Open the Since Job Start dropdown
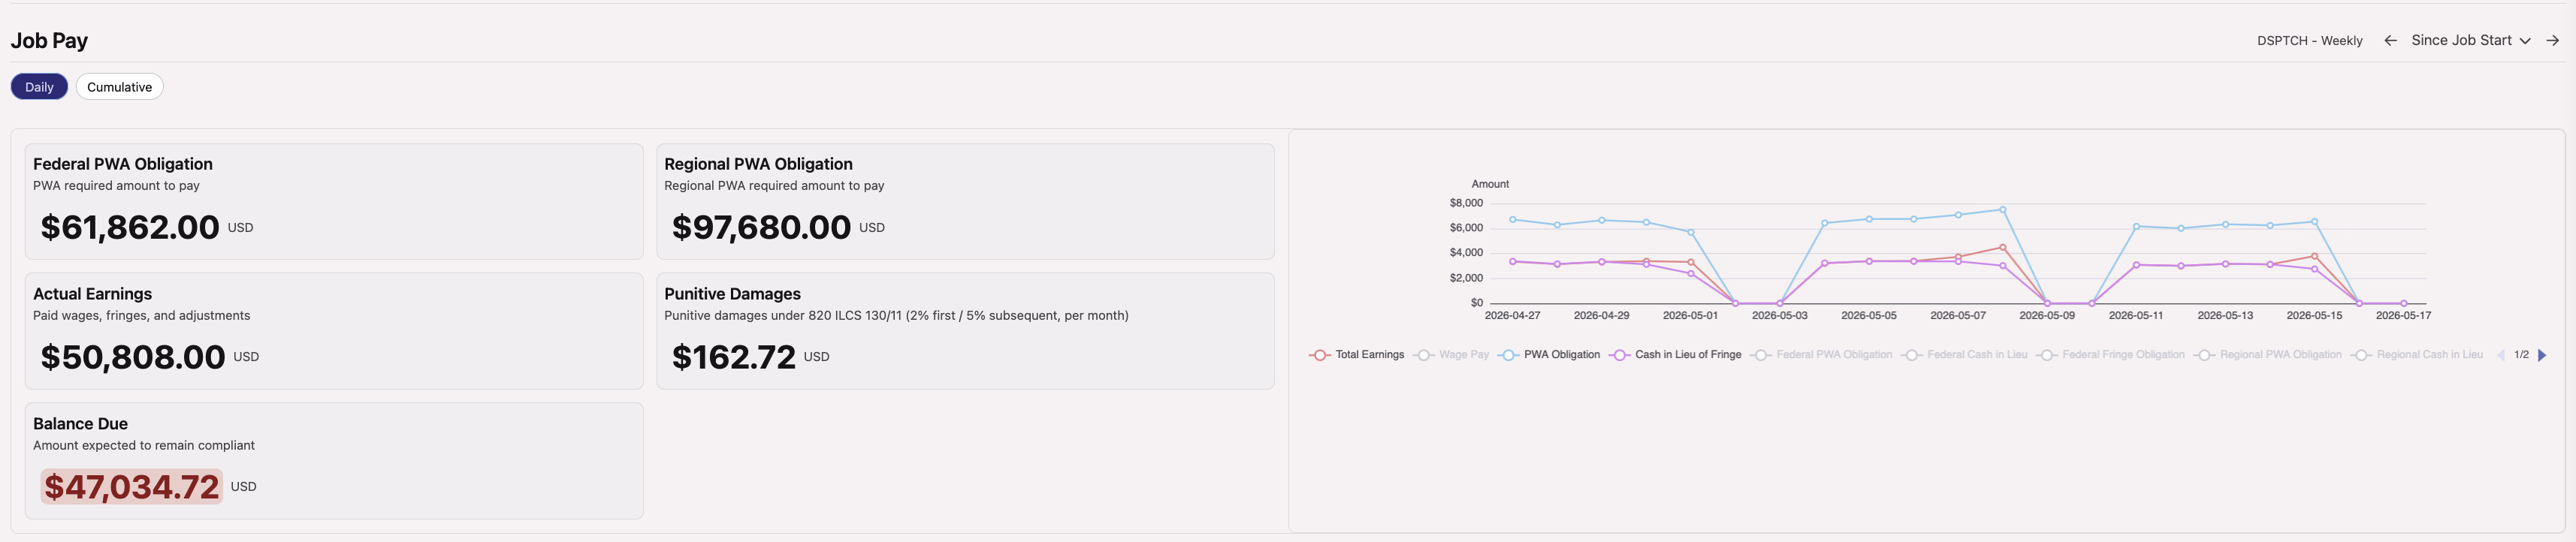The image size is (2576, 542). pos(2470,41)
